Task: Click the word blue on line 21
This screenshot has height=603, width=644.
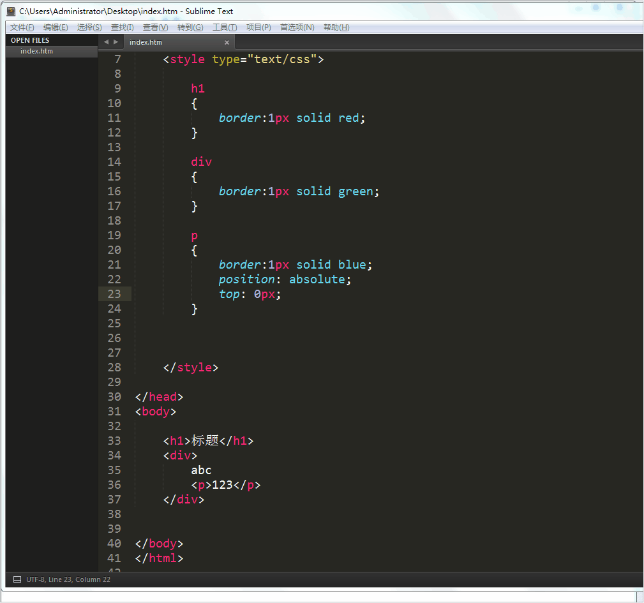Action: (352, 264)
